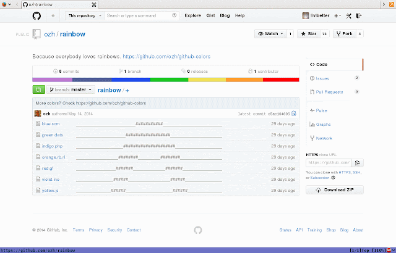Open the violet.ino file
This screenshot has width=396, height=253.
coord(51,179)
